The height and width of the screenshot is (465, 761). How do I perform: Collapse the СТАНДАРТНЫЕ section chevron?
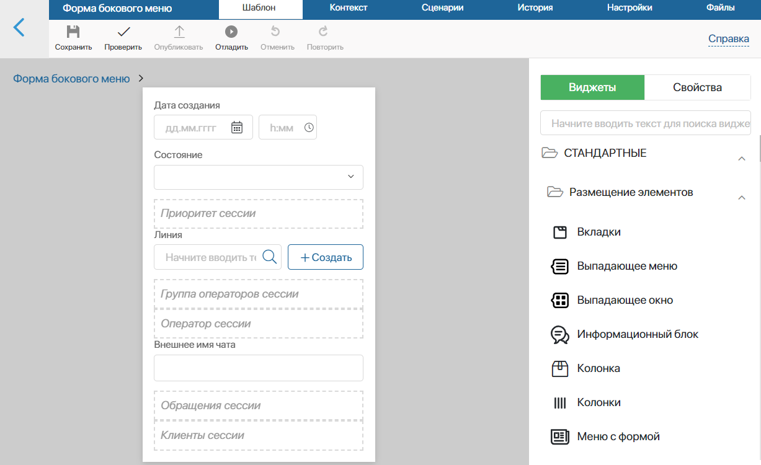pos(741,159)
